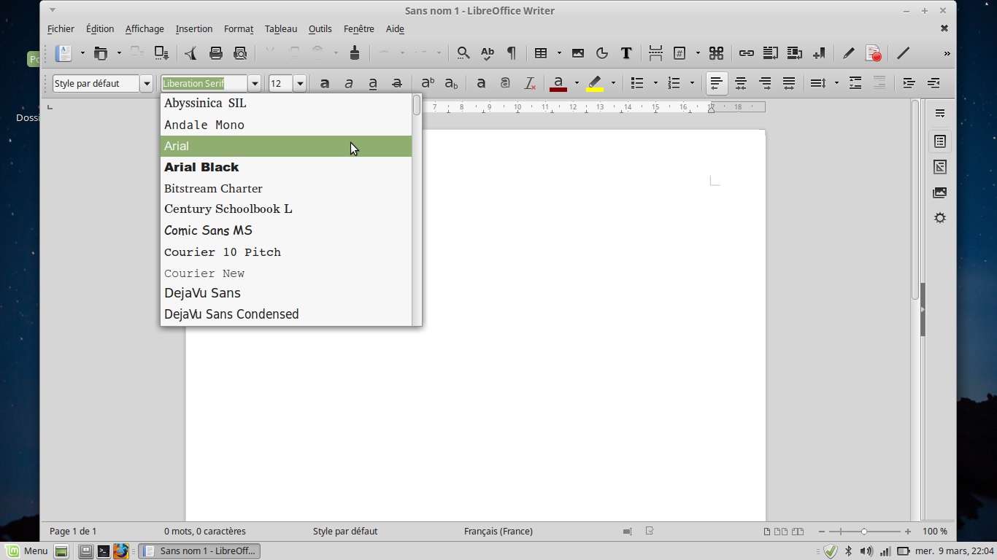Open the Properties sidebar panel
997x560 pixels.
pos(940,141)
